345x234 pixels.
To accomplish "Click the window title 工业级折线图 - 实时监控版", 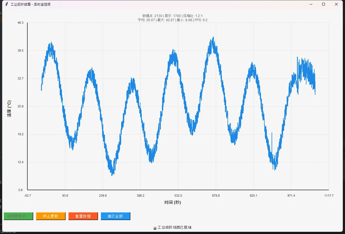I will tap(31, 4).
